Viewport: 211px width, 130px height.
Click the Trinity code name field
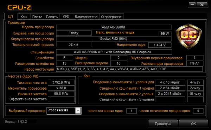tap(73, 33)
